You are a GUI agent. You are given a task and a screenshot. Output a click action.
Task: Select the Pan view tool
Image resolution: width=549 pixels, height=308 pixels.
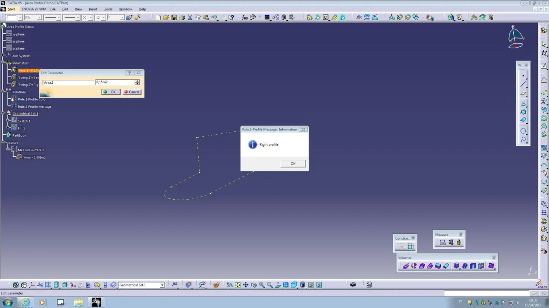(246, 285)
